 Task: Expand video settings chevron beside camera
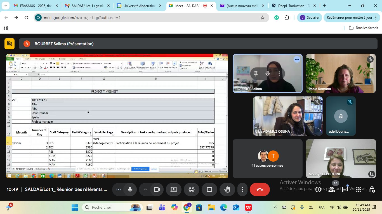click(x=145, y=189)
